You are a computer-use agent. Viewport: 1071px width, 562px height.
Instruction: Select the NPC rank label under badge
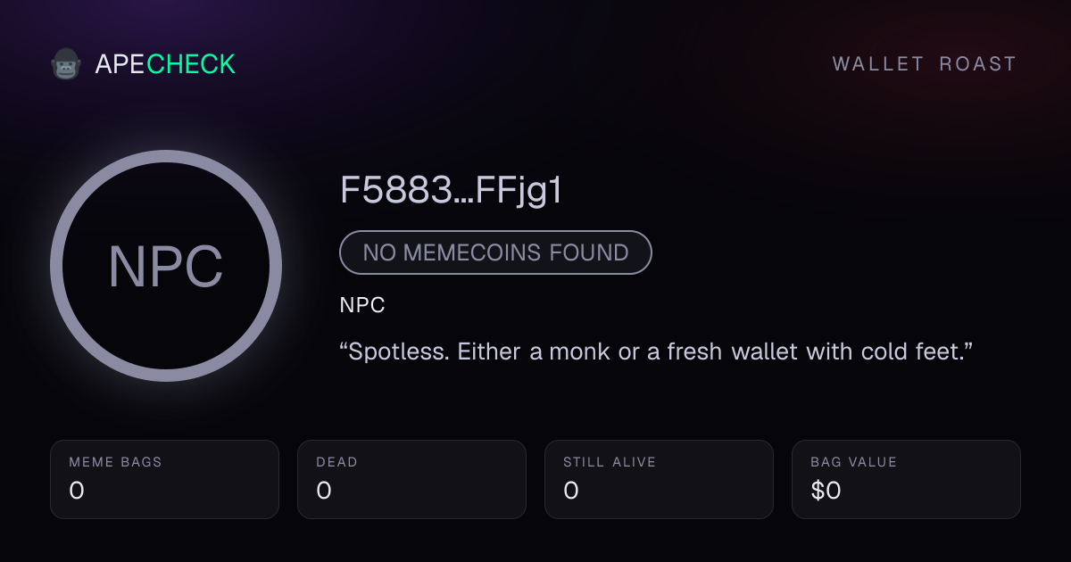click(x=362, y=305)
